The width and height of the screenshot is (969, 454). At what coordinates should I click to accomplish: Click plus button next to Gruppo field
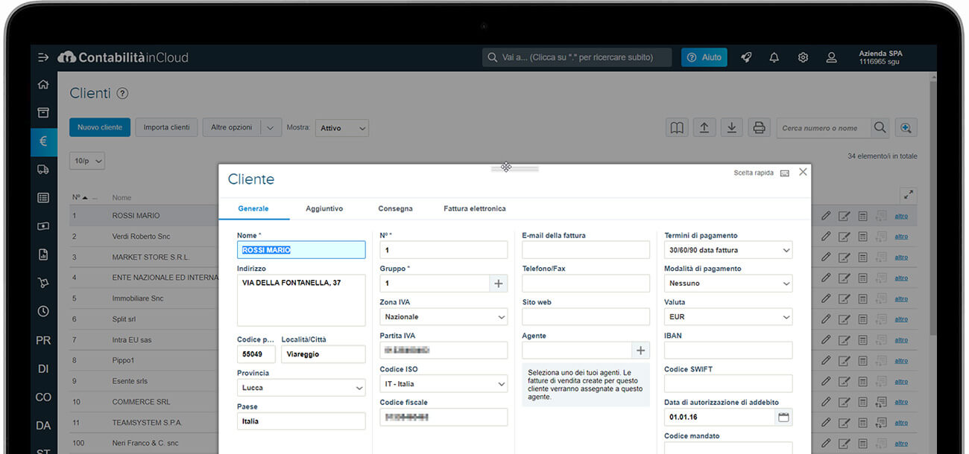pyautogui.click(x=499, y=284)
